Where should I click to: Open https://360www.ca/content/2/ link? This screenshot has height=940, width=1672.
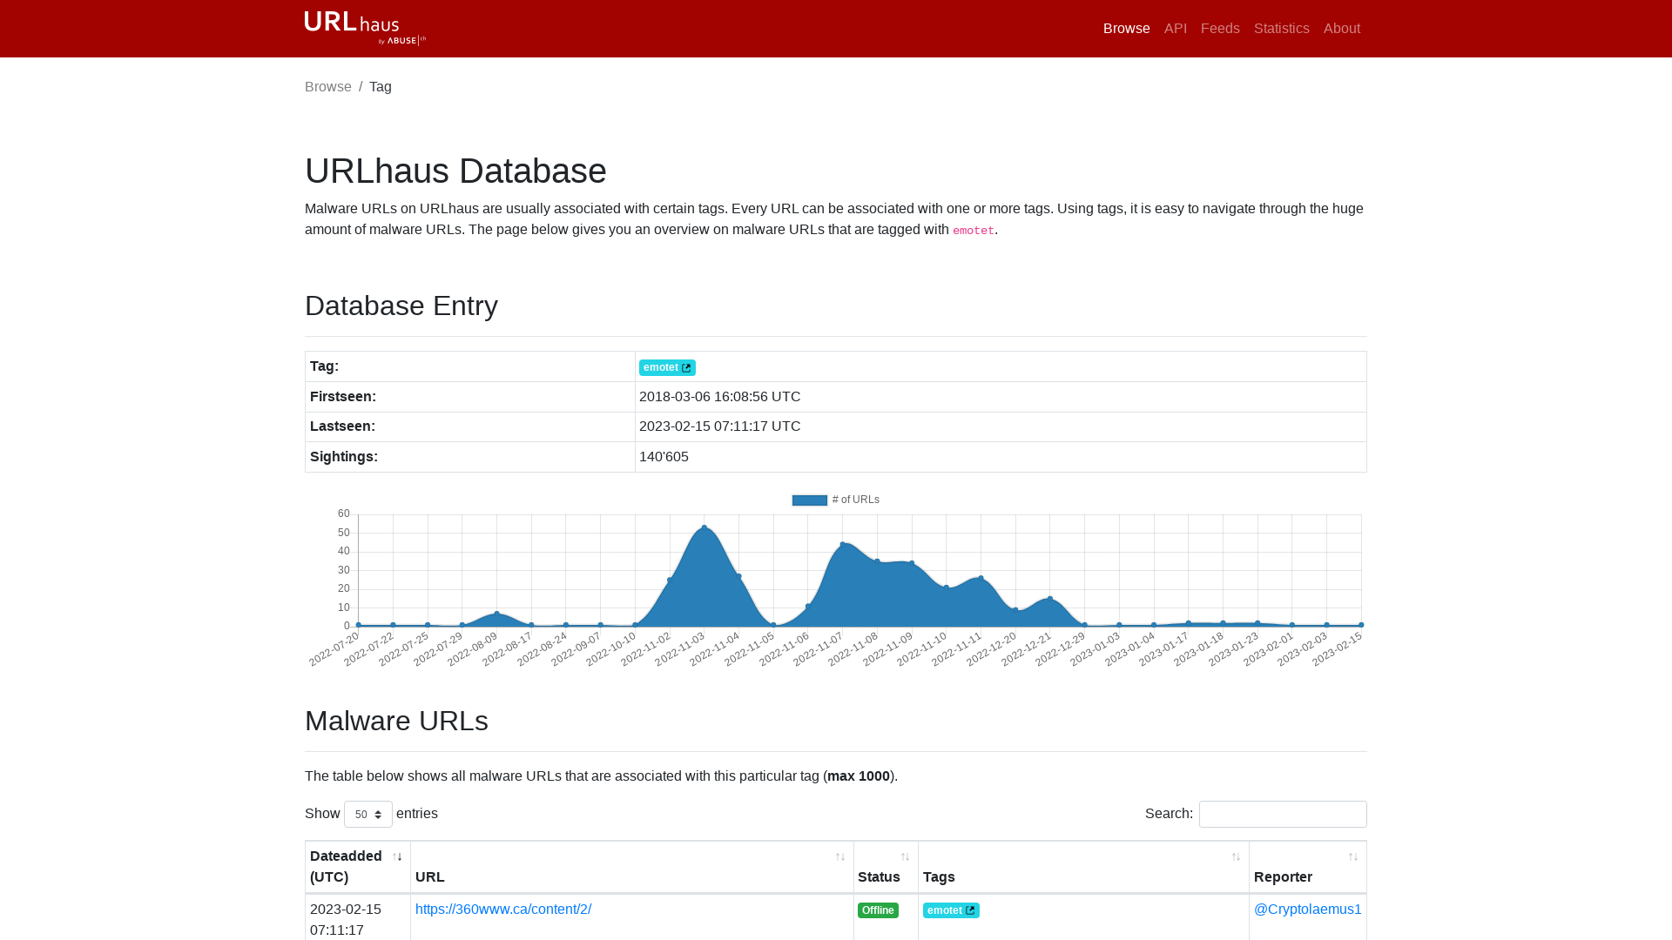coord(503,909)
